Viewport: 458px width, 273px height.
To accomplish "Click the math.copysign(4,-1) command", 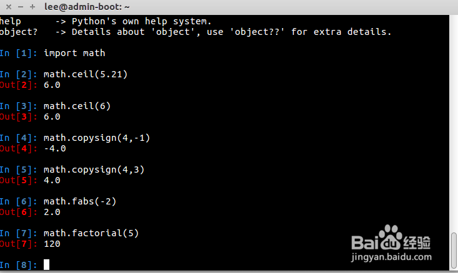I will [x=97, y=138].
